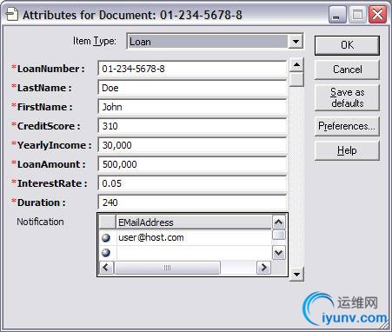Close the Attributes for Document dialog
This screenshot has width=392, height=332.
pyautogui.click(x=377, y=15)
